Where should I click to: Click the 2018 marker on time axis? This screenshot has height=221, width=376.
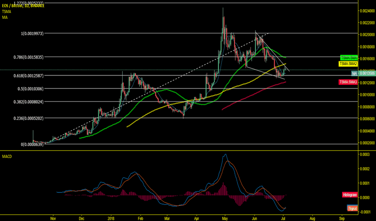click(111, 218)
